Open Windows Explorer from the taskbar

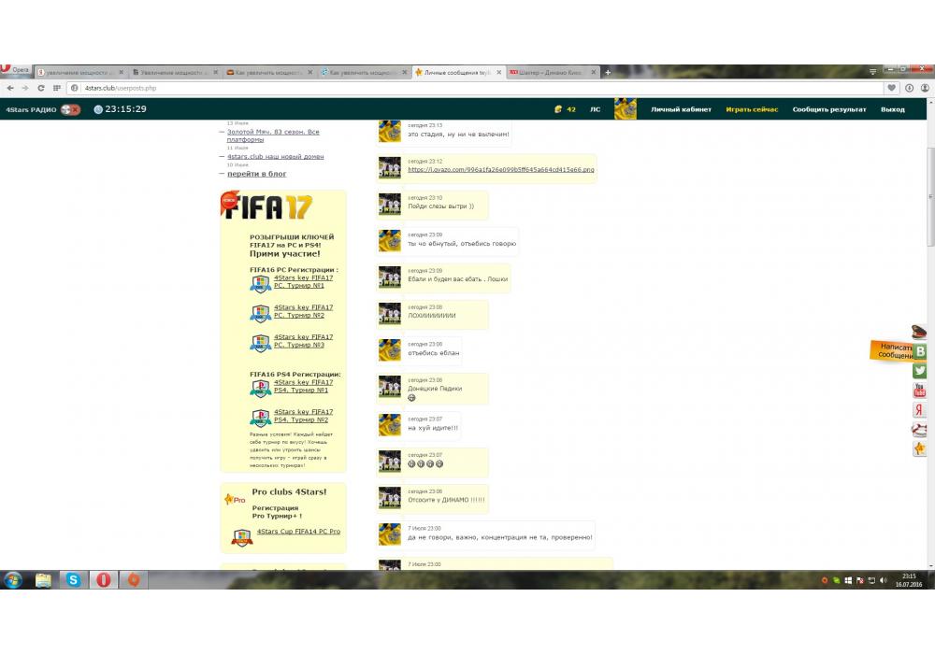[43, 580]
